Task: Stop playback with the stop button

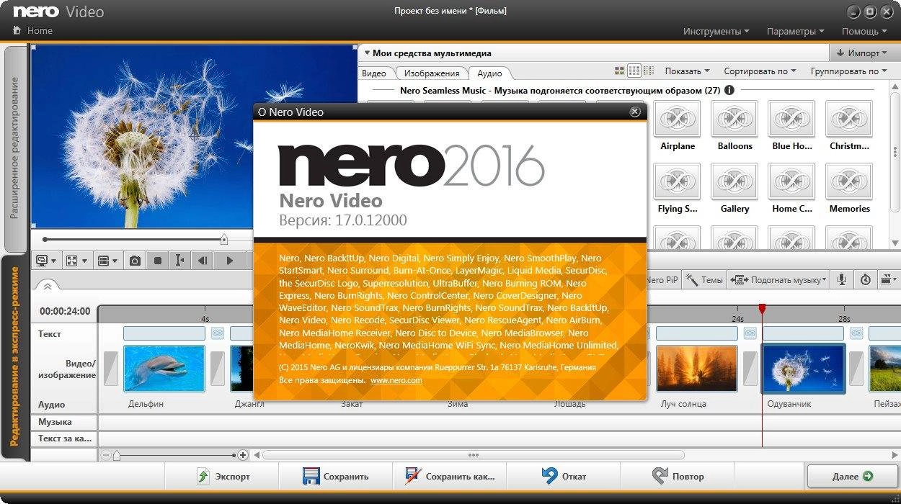Action: [x=158, y=261]
